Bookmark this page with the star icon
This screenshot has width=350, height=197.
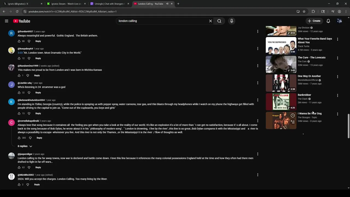click(304, 11)
